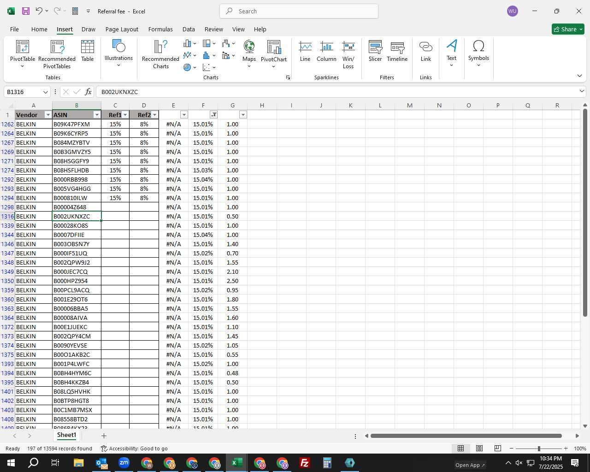Image resolution: width=590 pixels, height=472 pixels.
Task: Click the Search box
Action: [x=299, y=11]
